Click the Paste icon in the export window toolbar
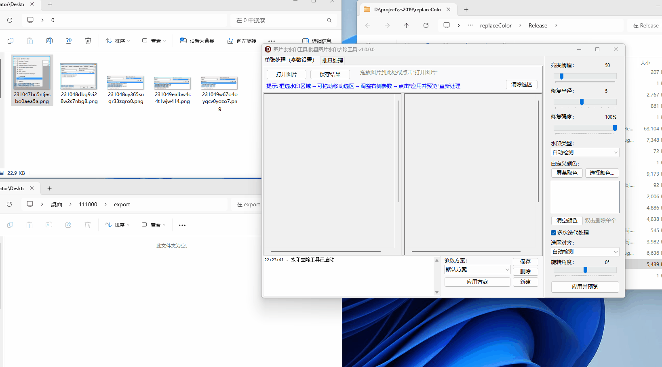Viewport: 662px width, 367px height. pos(30,225)
